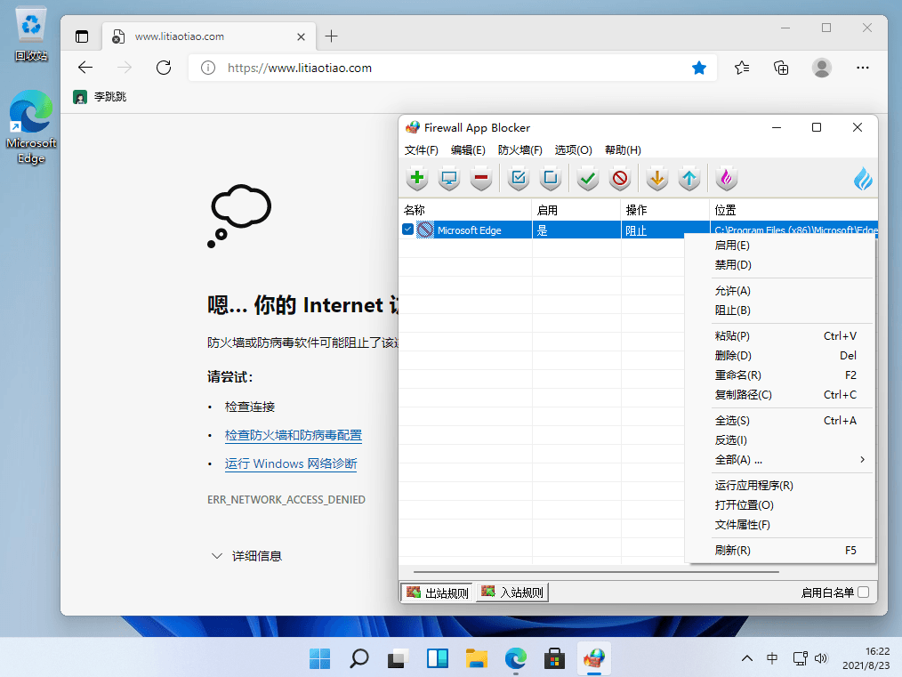Click the purple flame firewall settings icon

[727, 178]
